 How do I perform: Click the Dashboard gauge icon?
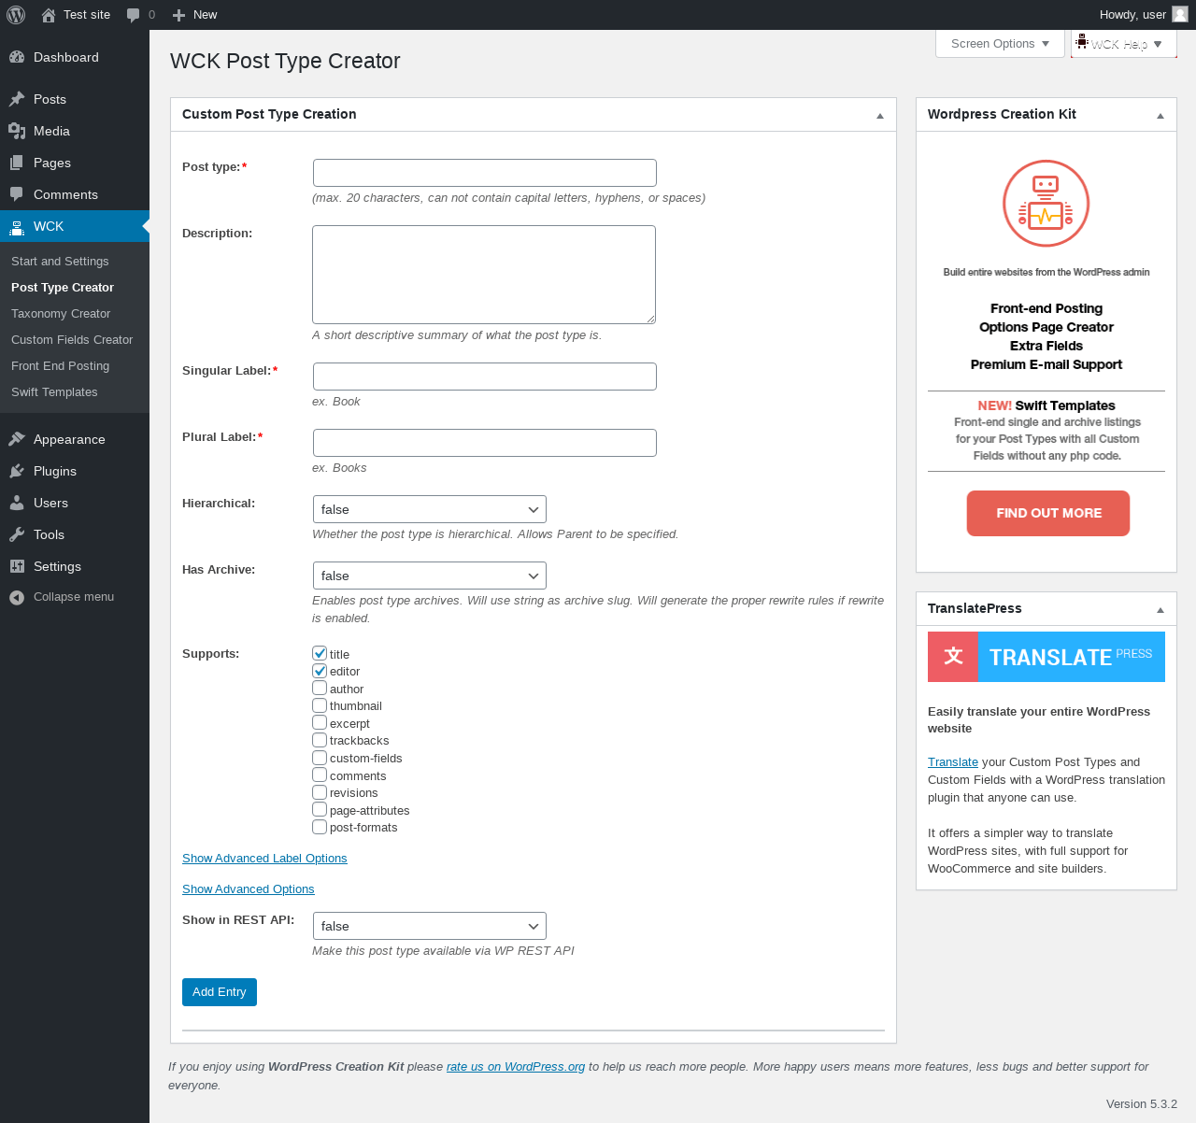pos(17,57)
